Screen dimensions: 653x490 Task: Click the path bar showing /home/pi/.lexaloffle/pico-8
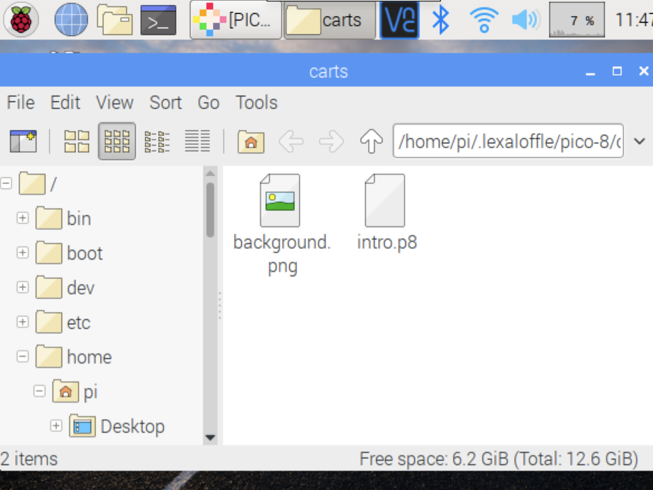coord(508,141)
